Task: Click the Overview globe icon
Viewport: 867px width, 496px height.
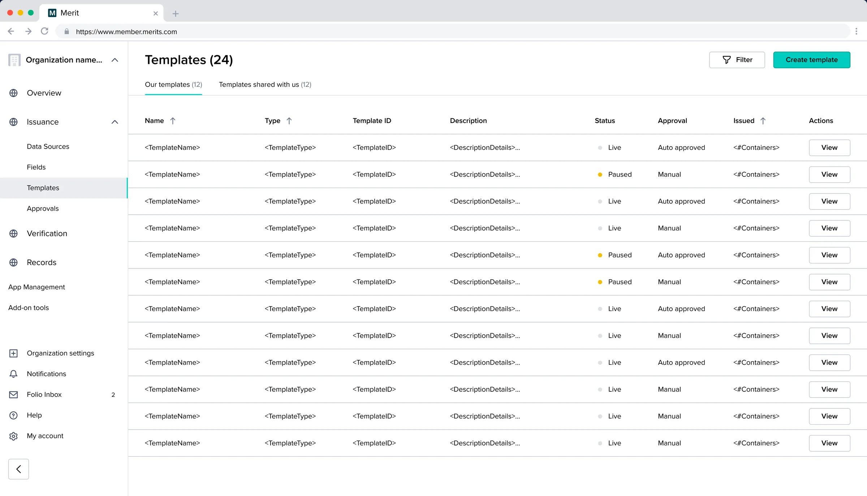Action: tap(13, 93)
